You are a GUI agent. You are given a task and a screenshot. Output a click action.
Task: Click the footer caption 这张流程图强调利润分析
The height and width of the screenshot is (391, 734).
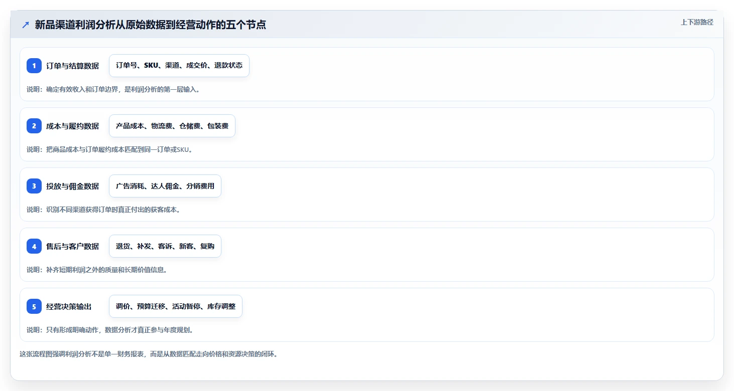149,354
